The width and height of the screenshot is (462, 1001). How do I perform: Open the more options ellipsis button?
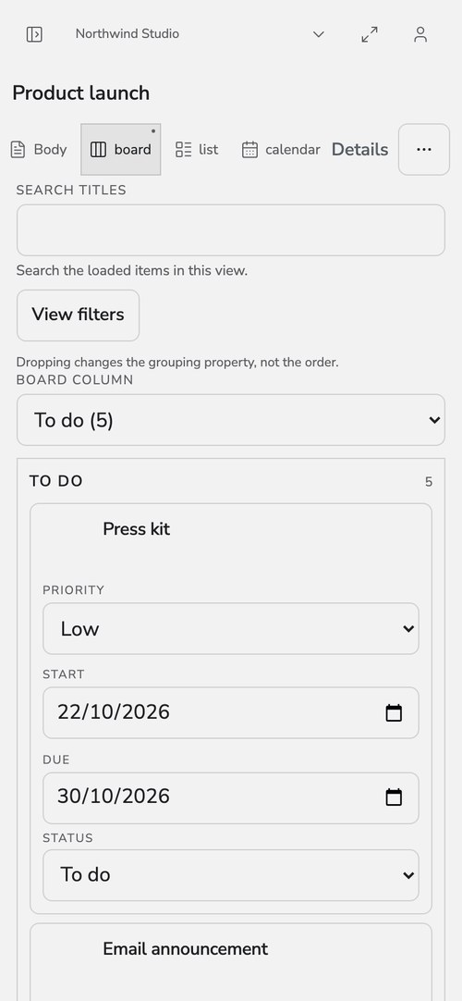tap(424, 149)
